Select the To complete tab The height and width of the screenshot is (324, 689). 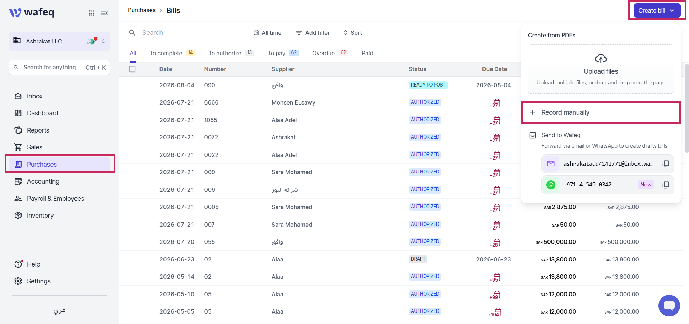tap(172, 53)
